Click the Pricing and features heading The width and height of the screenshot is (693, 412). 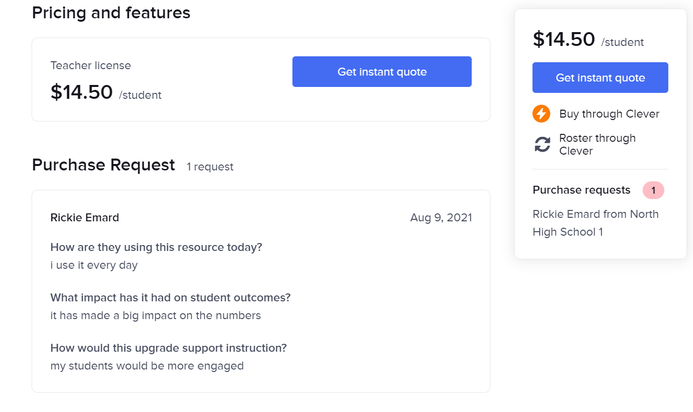click(x=111, y=13)
